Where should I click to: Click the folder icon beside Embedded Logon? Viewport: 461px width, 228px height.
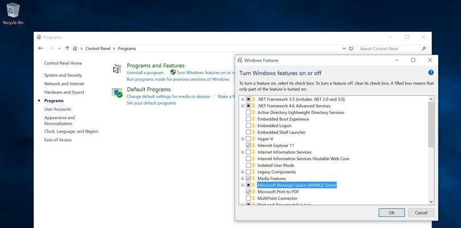(254, 125)
